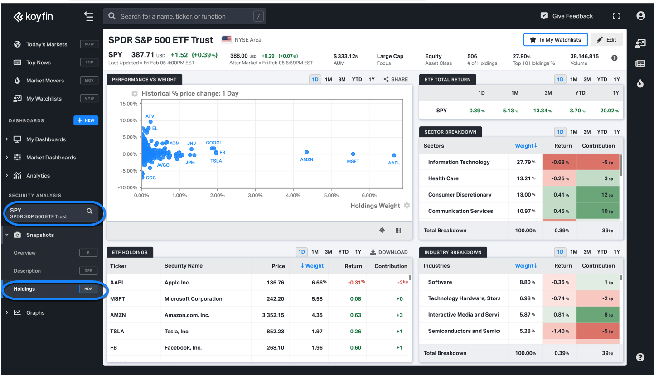This screenshot has height=375, width=654.
Task: Open the chart settings gear near Holdings Weight
Action: [407, 205]
